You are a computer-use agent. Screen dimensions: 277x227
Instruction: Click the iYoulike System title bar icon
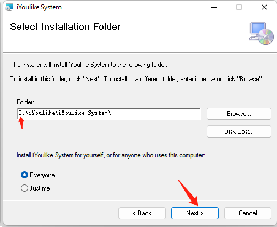(9, 7)
